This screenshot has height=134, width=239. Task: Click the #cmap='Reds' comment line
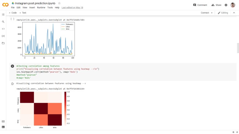(24, 78)
